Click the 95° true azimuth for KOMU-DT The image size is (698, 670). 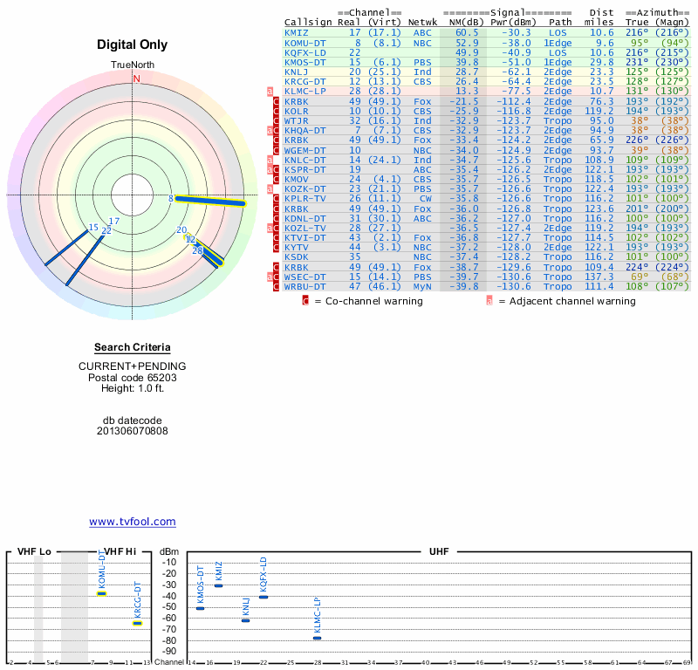640,43
